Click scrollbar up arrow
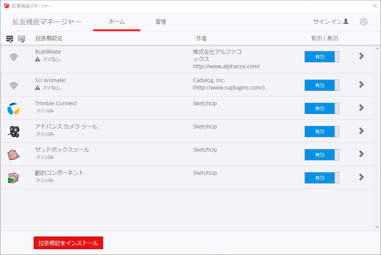Image resolution: width=381 pixels, height=255 pixels. (378, 48)
